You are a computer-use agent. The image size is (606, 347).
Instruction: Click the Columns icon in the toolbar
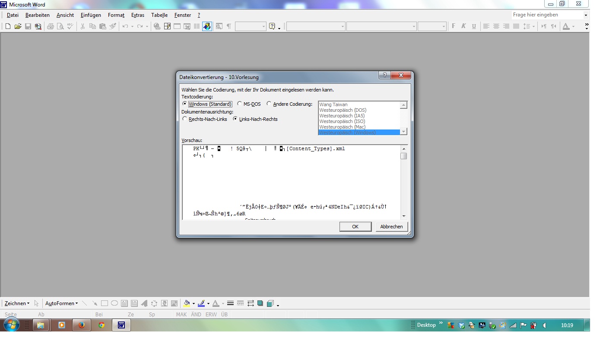(x=197, y=26)
